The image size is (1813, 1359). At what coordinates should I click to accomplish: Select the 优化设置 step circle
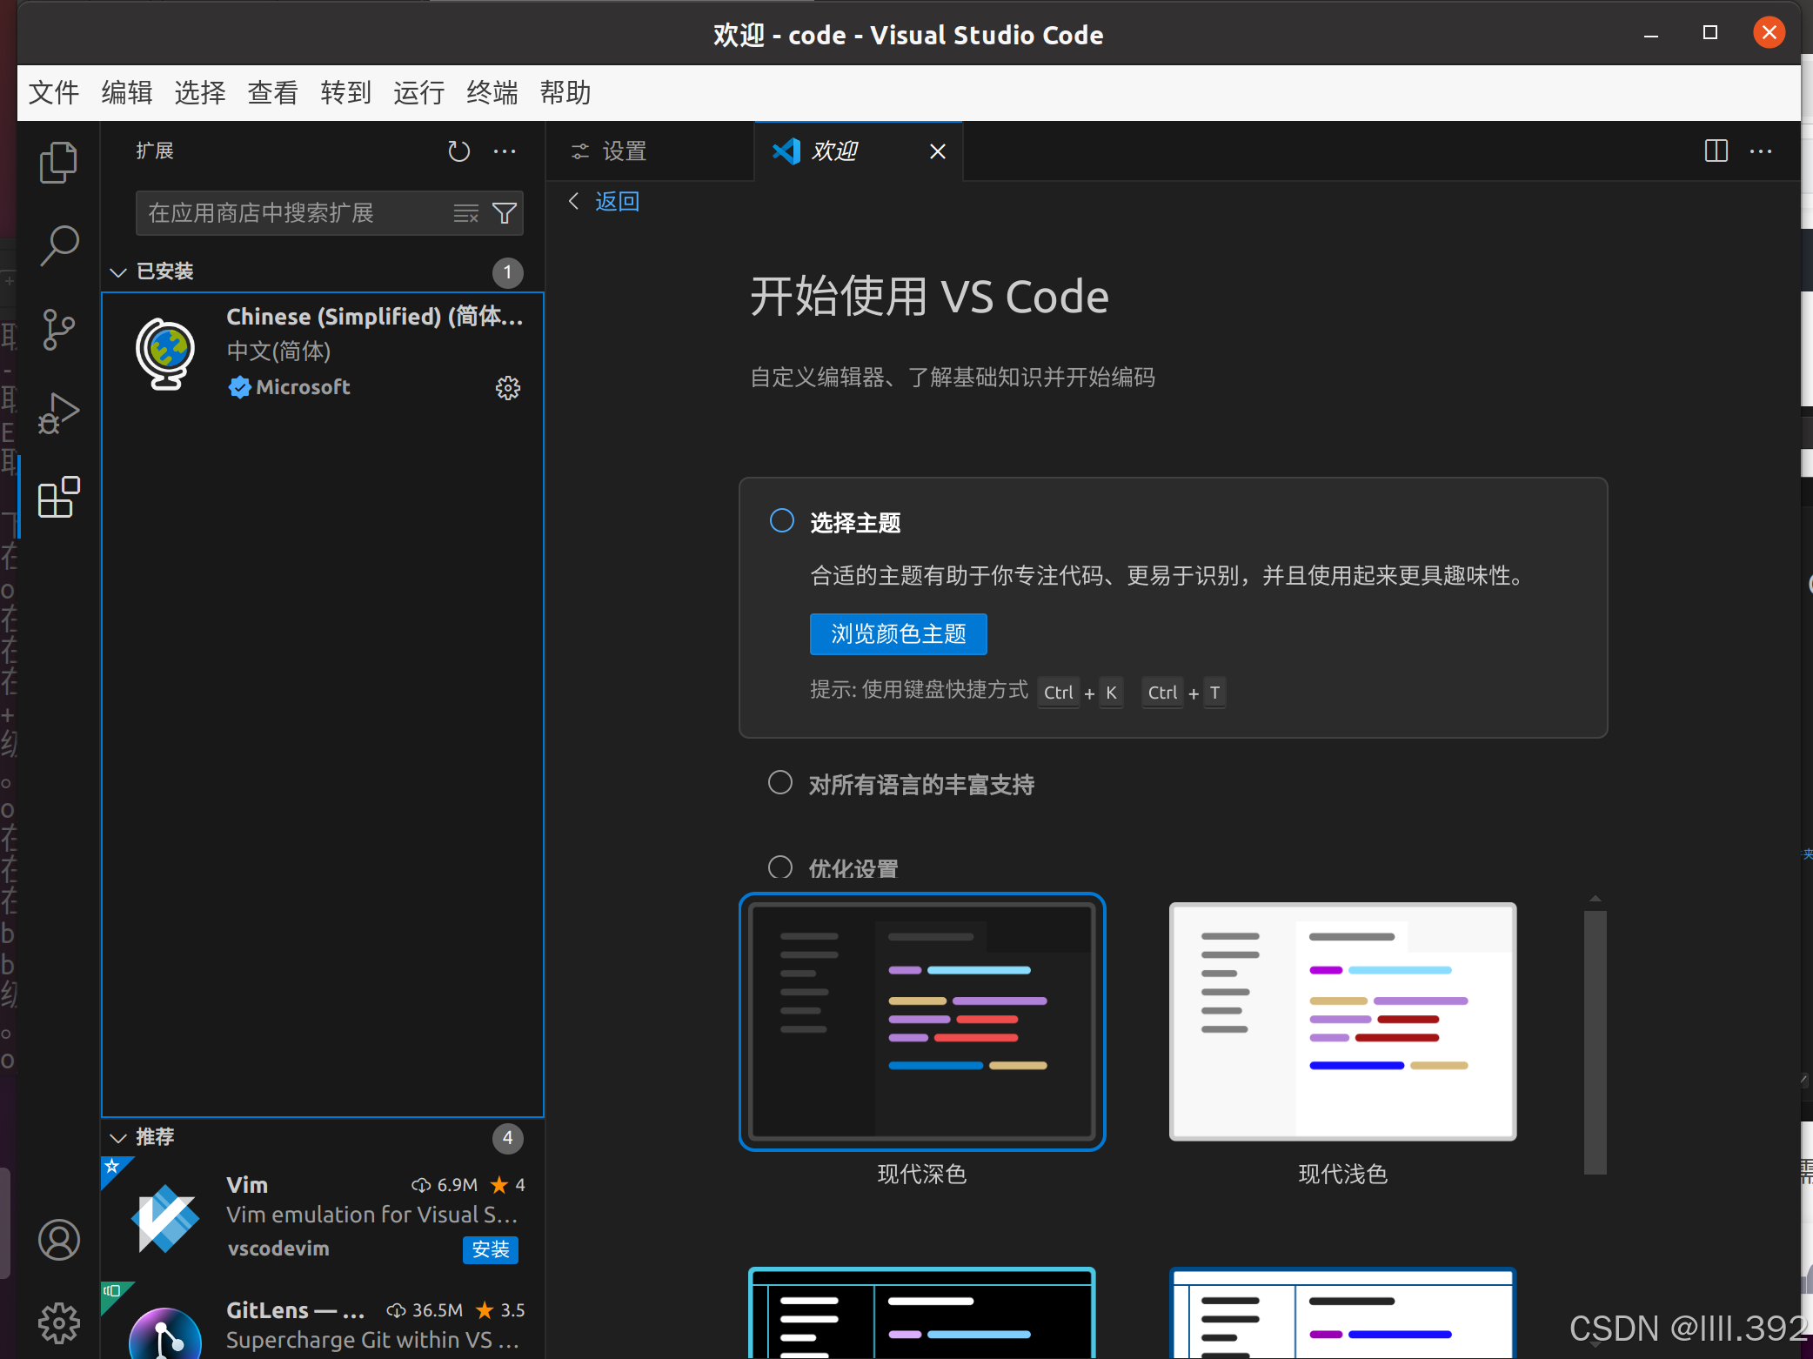[x=780, y=867]
